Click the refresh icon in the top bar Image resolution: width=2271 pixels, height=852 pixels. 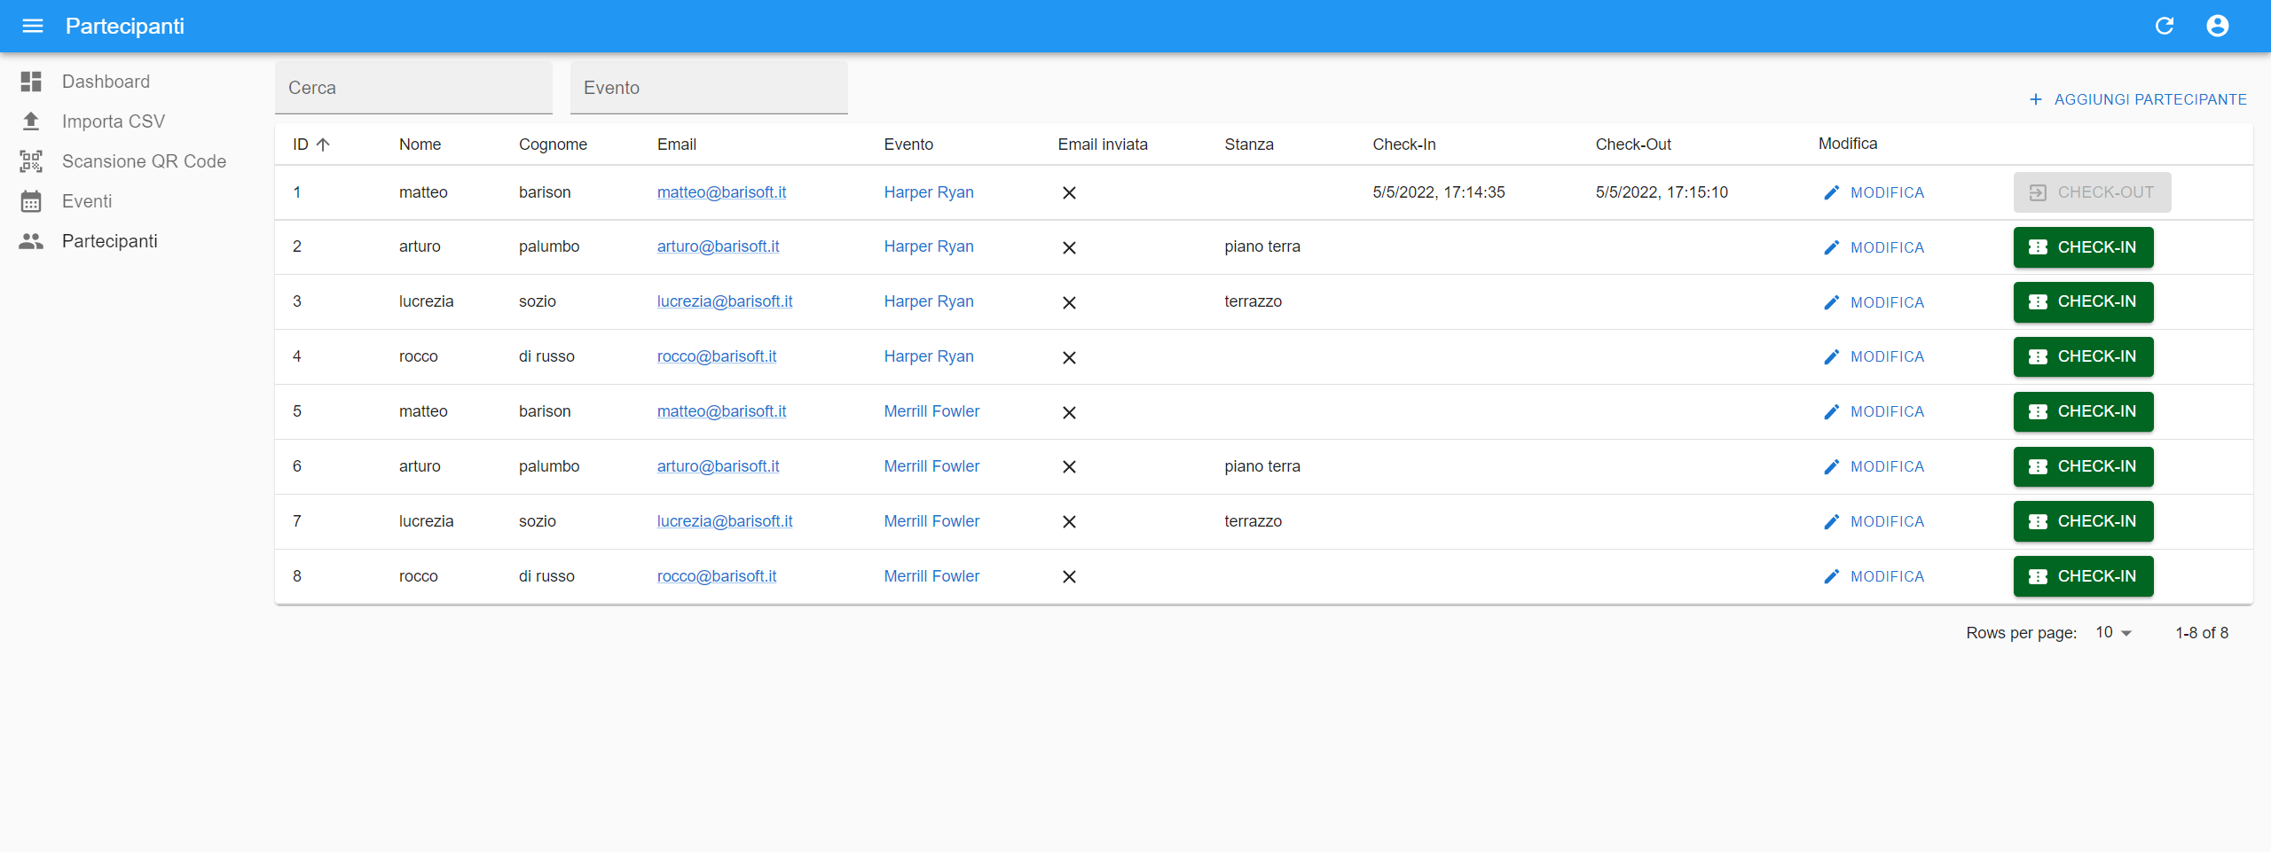pyautogui.click(x=2165, y=26)
